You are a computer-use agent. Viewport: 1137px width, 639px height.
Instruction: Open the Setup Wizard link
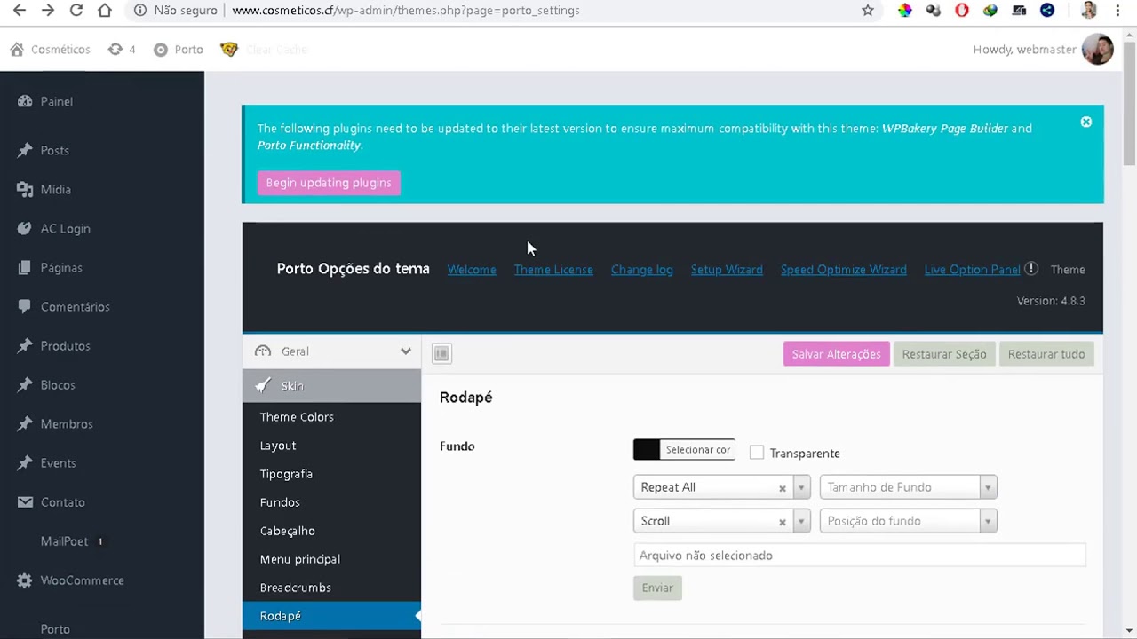[x=727, y=270]
